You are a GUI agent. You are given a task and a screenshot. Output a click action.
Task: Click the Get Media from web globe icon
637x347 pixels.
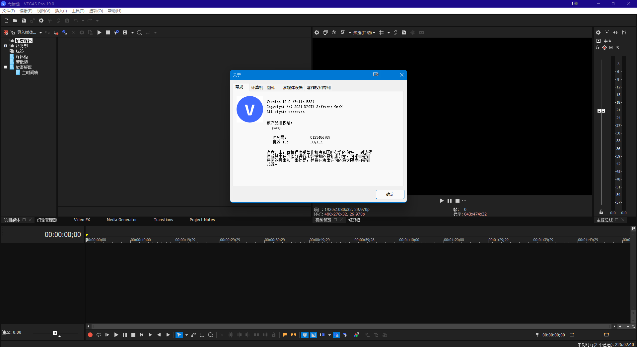[65, 32]
